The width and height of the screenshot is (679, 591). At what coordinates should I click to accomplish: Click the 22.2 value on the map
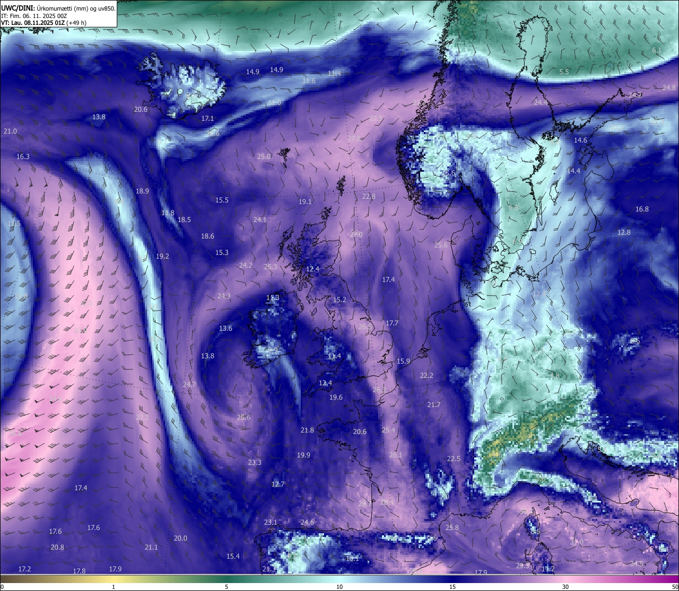coord(426,376)
